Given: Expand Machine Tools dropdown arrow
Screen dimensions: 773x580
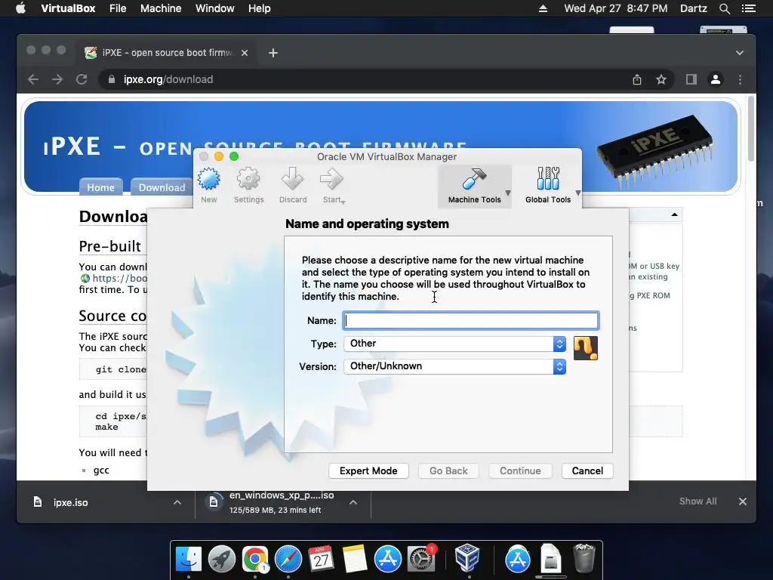Looking at the screenshot, I should tap(508, 193).
